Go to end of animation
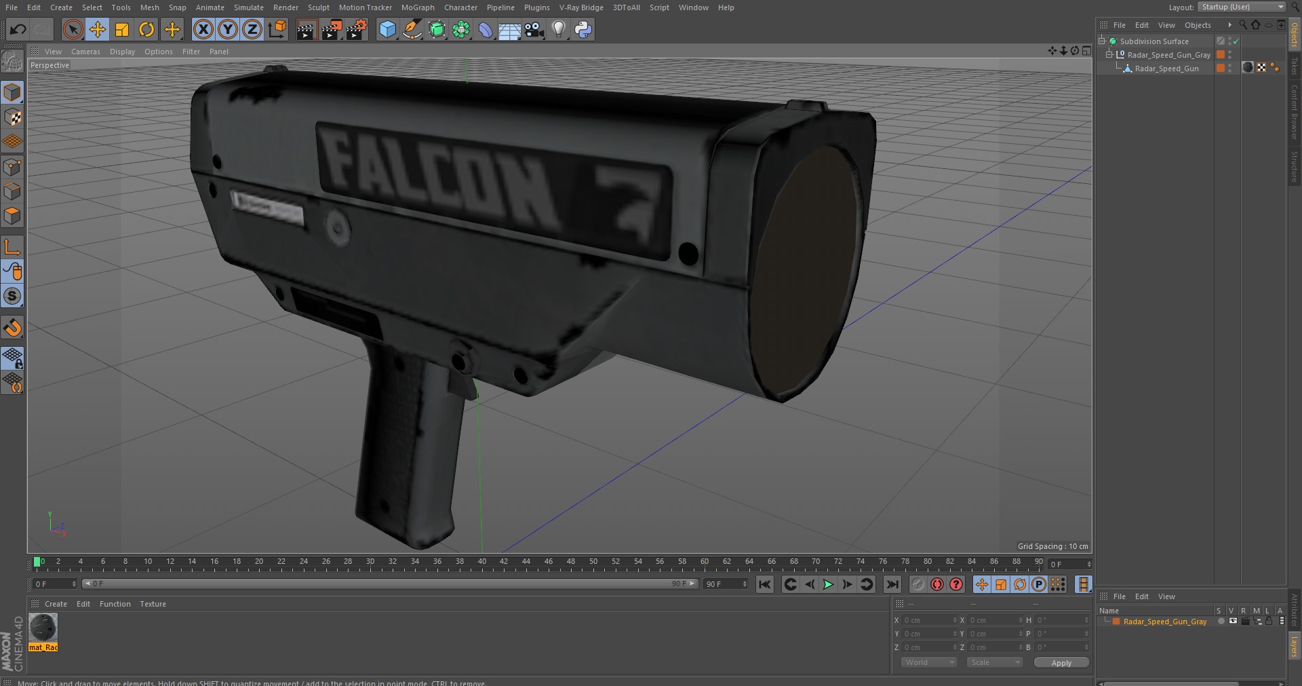The image size is (1302, 686). pyautogui.click(x=892, y=584)
